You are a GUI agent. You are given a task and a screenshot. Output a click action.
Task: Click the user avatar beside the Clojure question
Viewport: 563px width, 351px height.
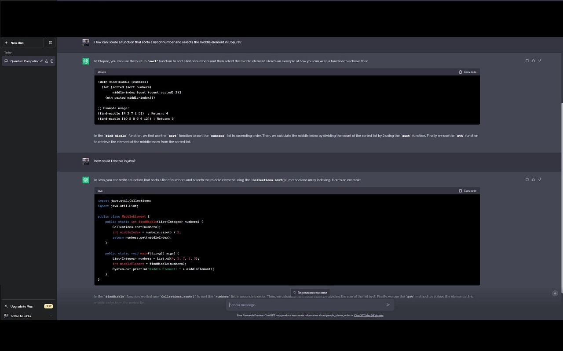86,42
